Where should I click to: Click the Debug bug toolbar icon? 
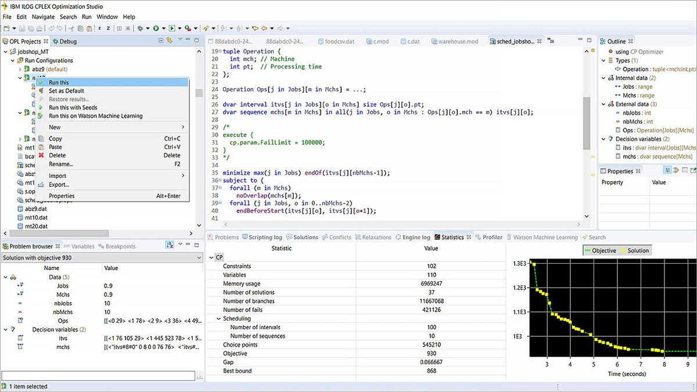140,28
